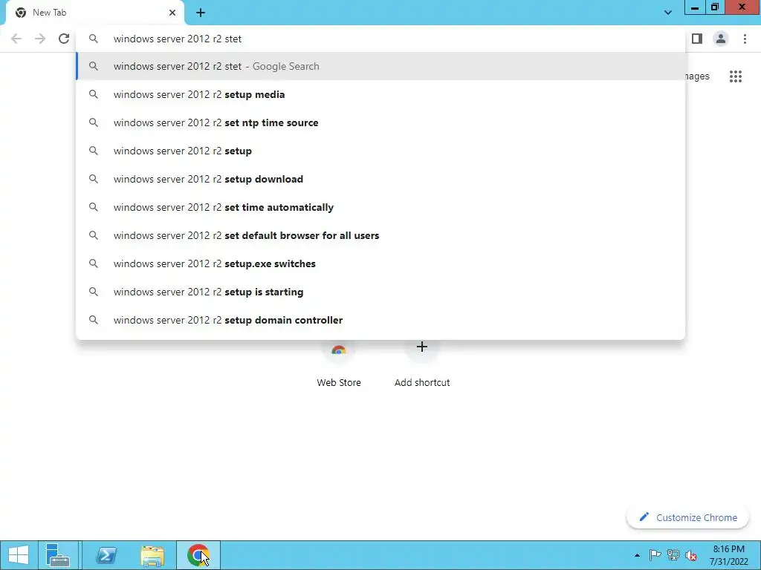Screen dimensions: 761x570
Task: Open the taskbar clock and date
Action: click(728, 555)
